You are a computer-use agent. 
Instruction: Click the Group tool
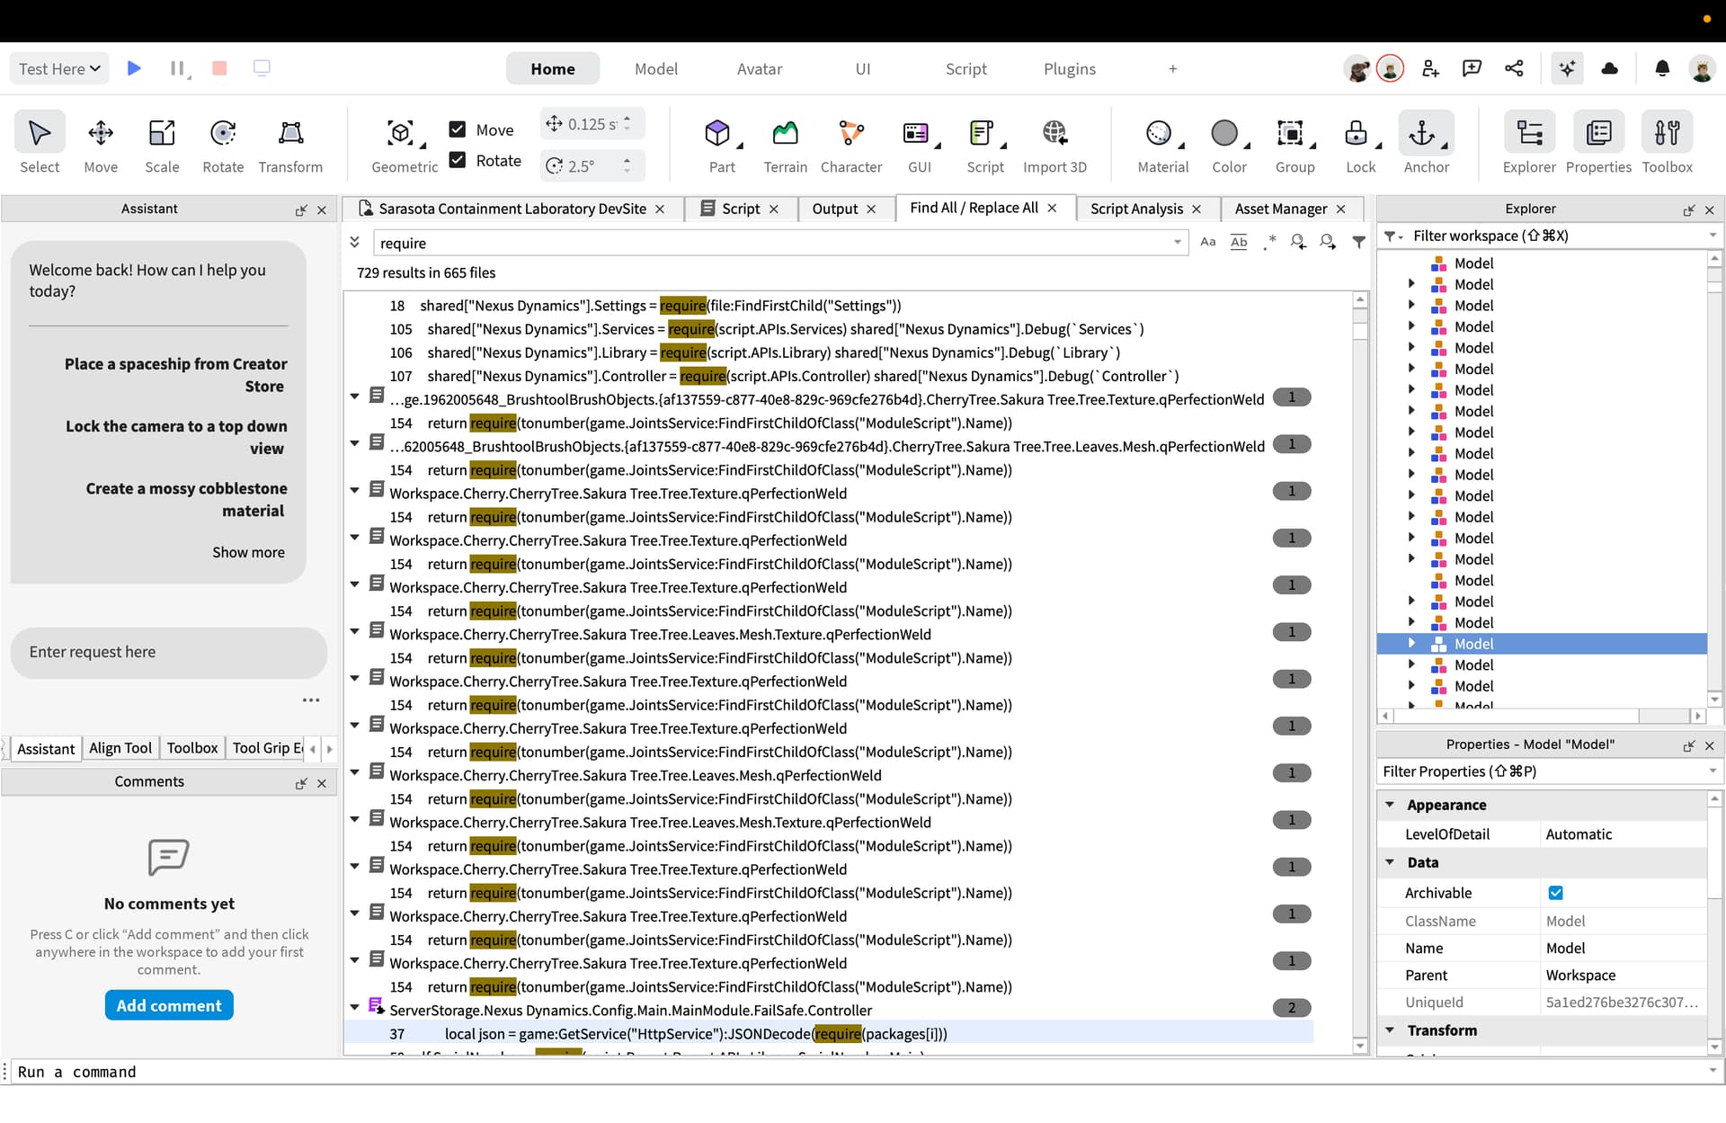(1294, 143)
